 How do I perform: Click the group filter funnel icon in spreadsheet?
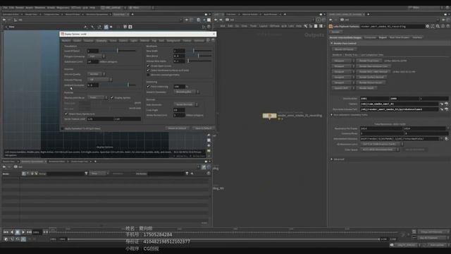(x=86, y=174)
